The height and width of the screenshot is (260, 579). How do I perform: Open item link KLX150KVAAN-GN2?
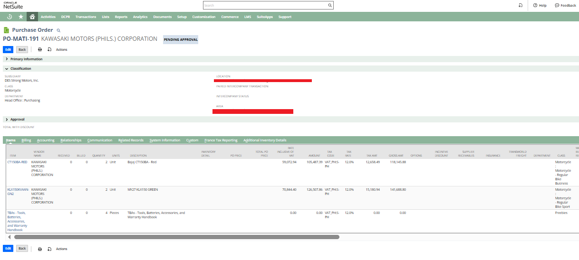click(x=17, y=191)
